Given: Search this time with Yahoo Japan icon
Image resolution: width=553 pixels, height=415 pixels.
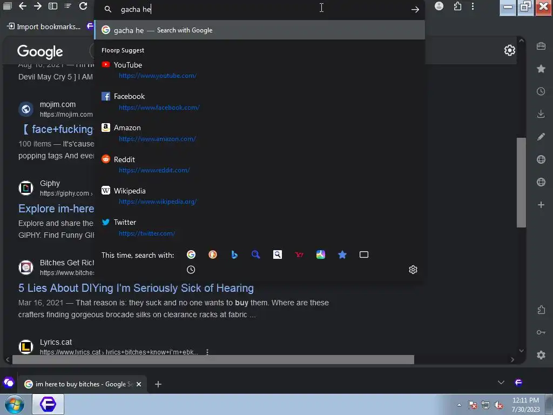Looking at the screenshot, I should click(299, 255).
